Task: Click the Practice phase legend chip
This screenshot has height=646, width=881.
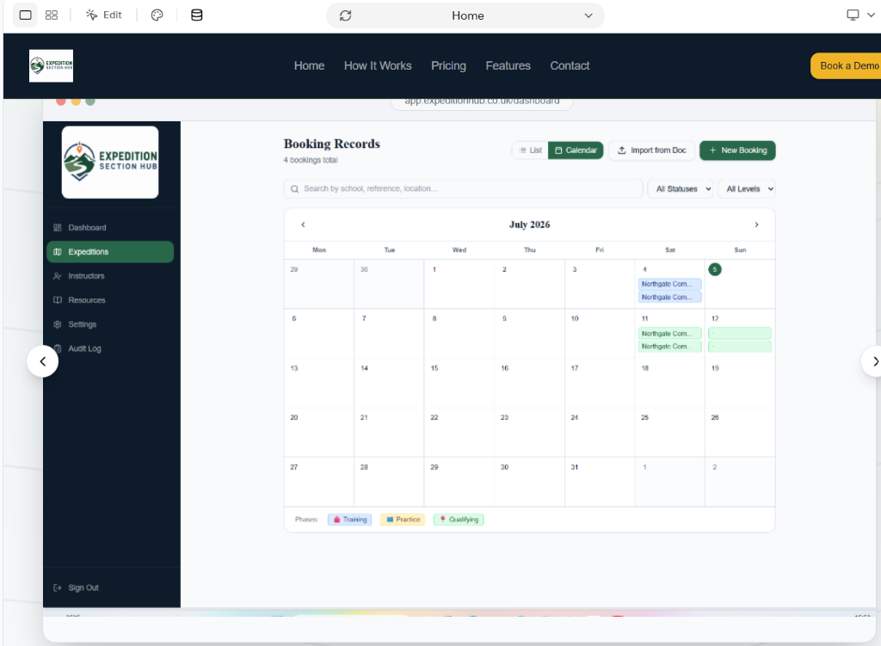Action: tap(403, 520)
